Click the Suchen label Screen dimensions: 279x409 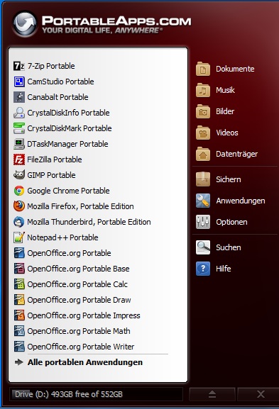pos(229,247)
